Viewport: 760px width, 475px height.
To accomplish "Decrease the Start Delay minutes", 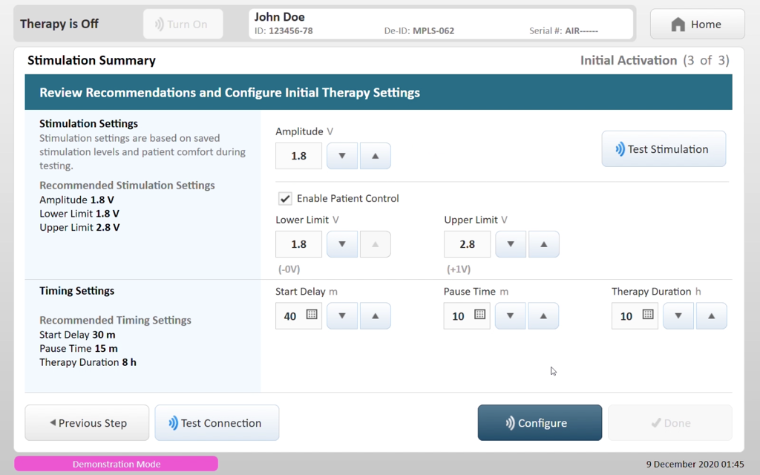I will click(342, 316).
